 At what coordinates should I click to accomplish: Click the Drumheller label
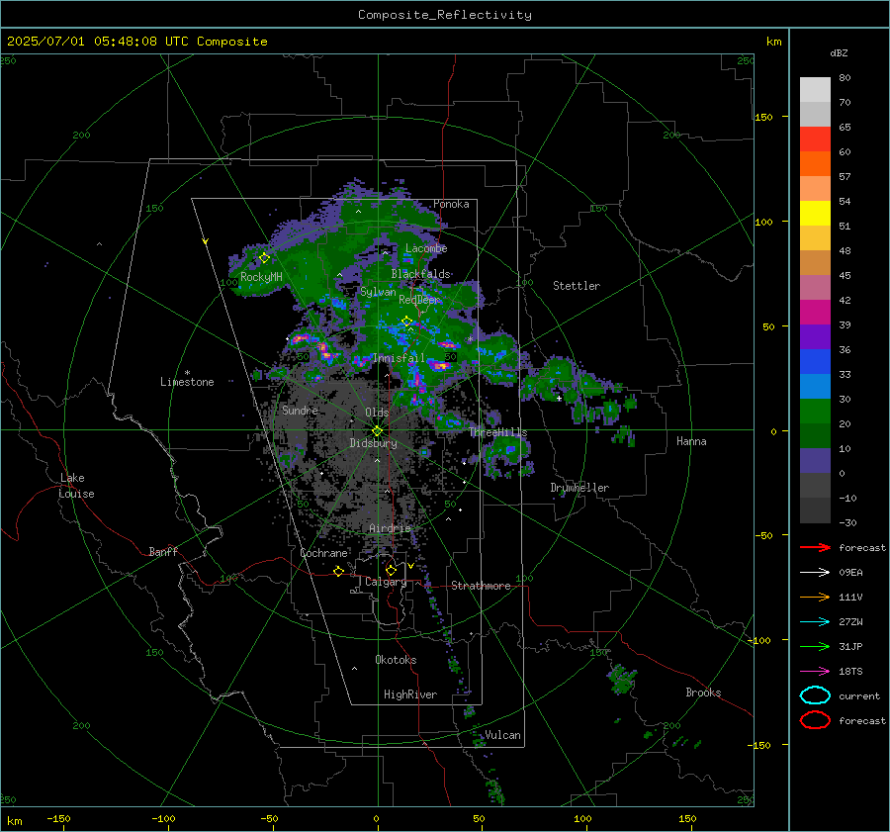(579, 488)
